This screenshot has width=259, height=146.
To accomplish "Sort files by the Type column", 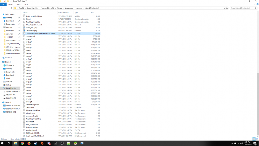I will click(x=82, y=12).
